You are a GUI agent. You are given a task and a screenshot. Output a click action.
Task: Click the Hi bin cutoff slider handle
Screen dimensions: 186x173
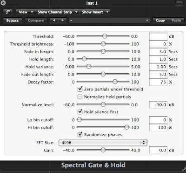pyautogui.click(x=126, y=127)
